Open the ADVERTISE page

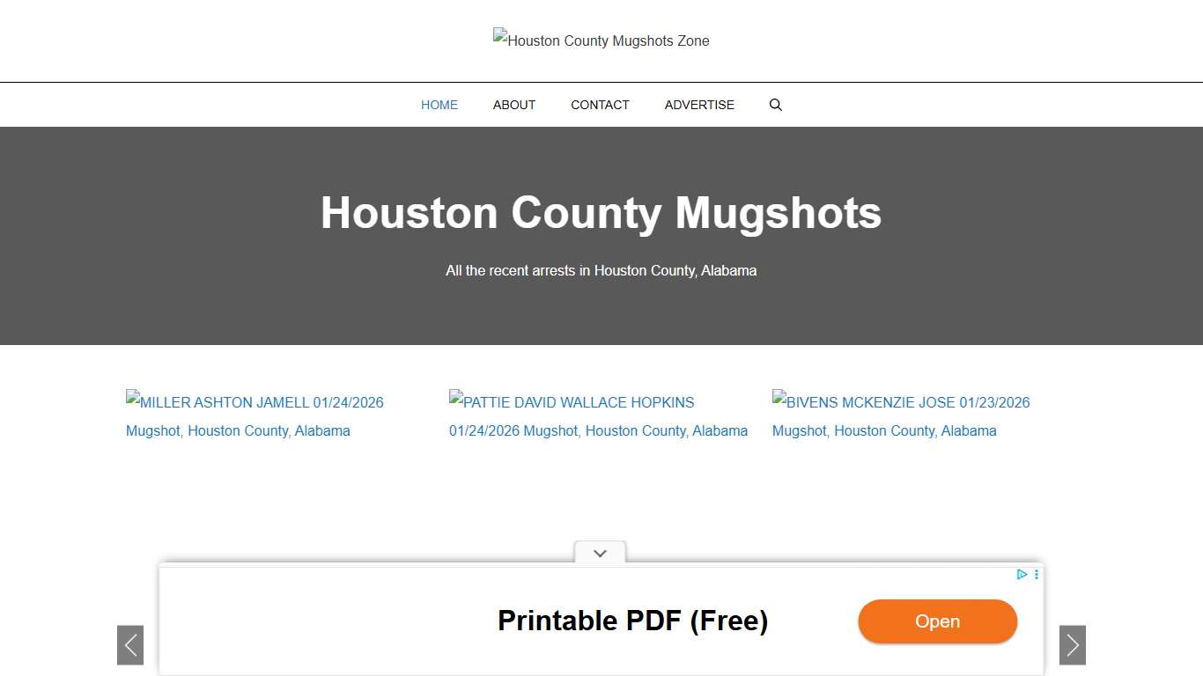coord(699,105)
